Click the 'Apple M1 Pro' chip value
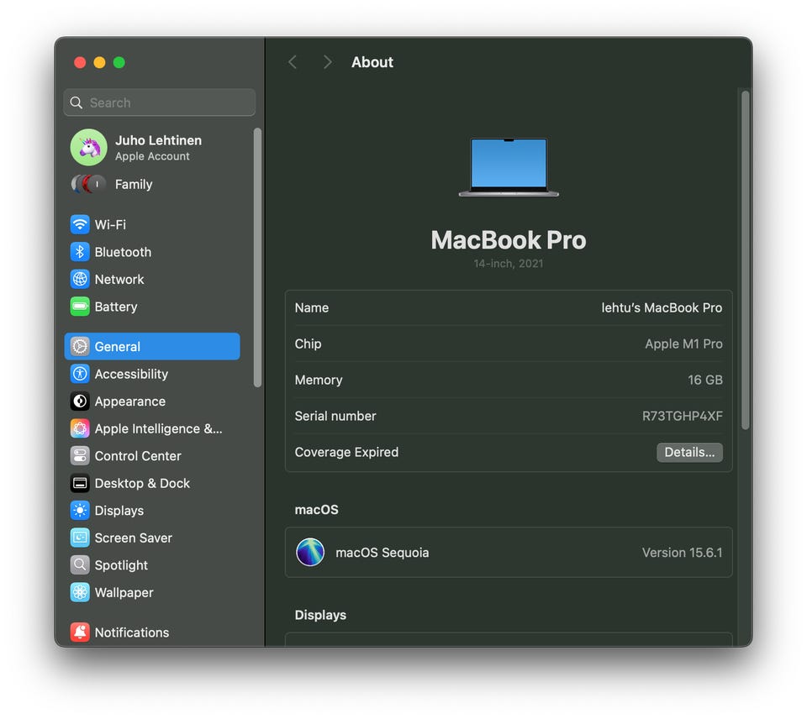 (683, 344)
